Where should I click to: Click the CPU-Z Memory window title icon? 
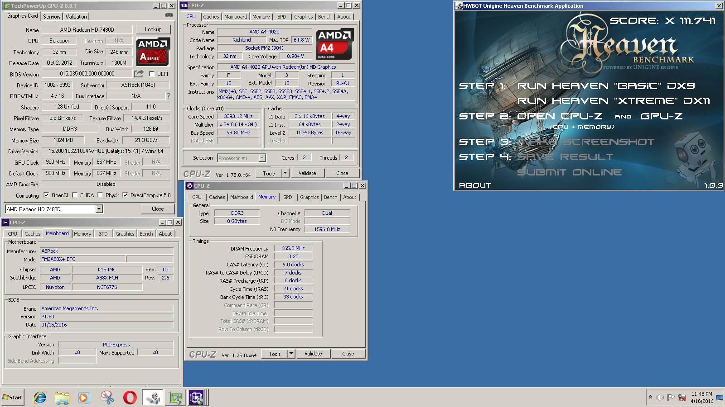point(190,185)
